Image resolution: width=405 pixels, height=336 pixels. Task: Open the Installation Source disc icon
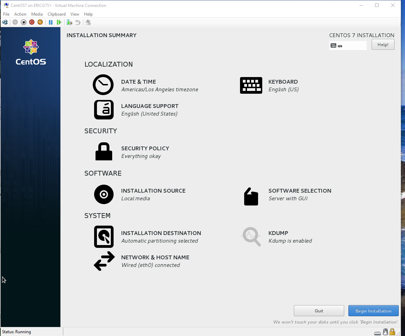(104, 194)
